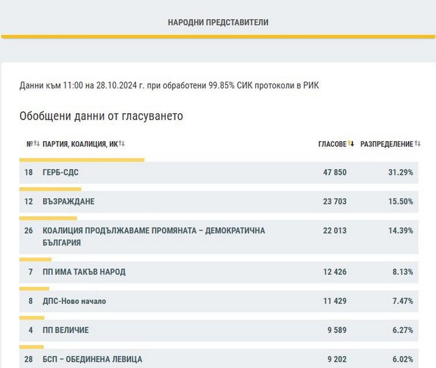Screen dimensions: 436x368
Task: Open the НАРОДНИ ПРЕДСТАВИТЕЛИ tab
Action: (x=218, y=22)
